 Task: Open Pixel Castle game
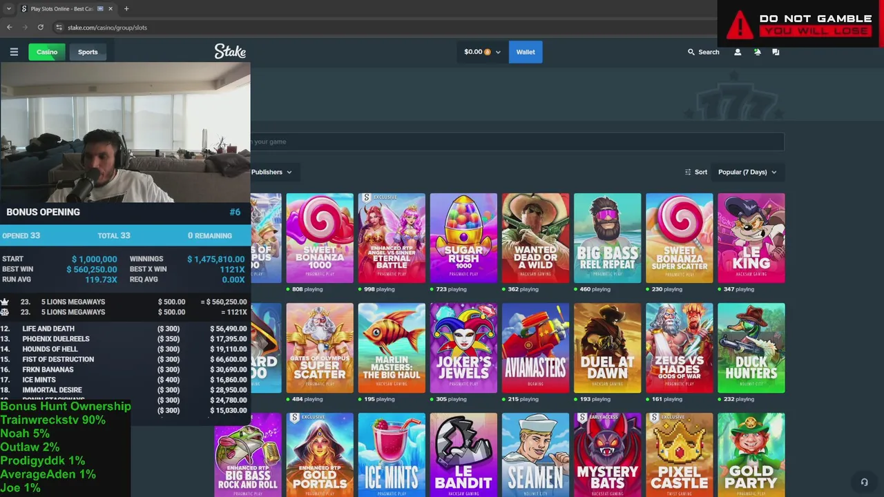click(679, 455)
